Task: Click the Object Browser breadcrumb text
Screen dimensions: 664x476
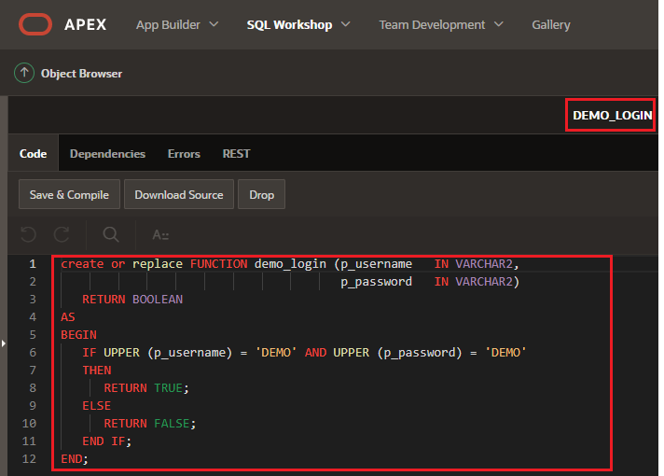Action: pos(81,73)
